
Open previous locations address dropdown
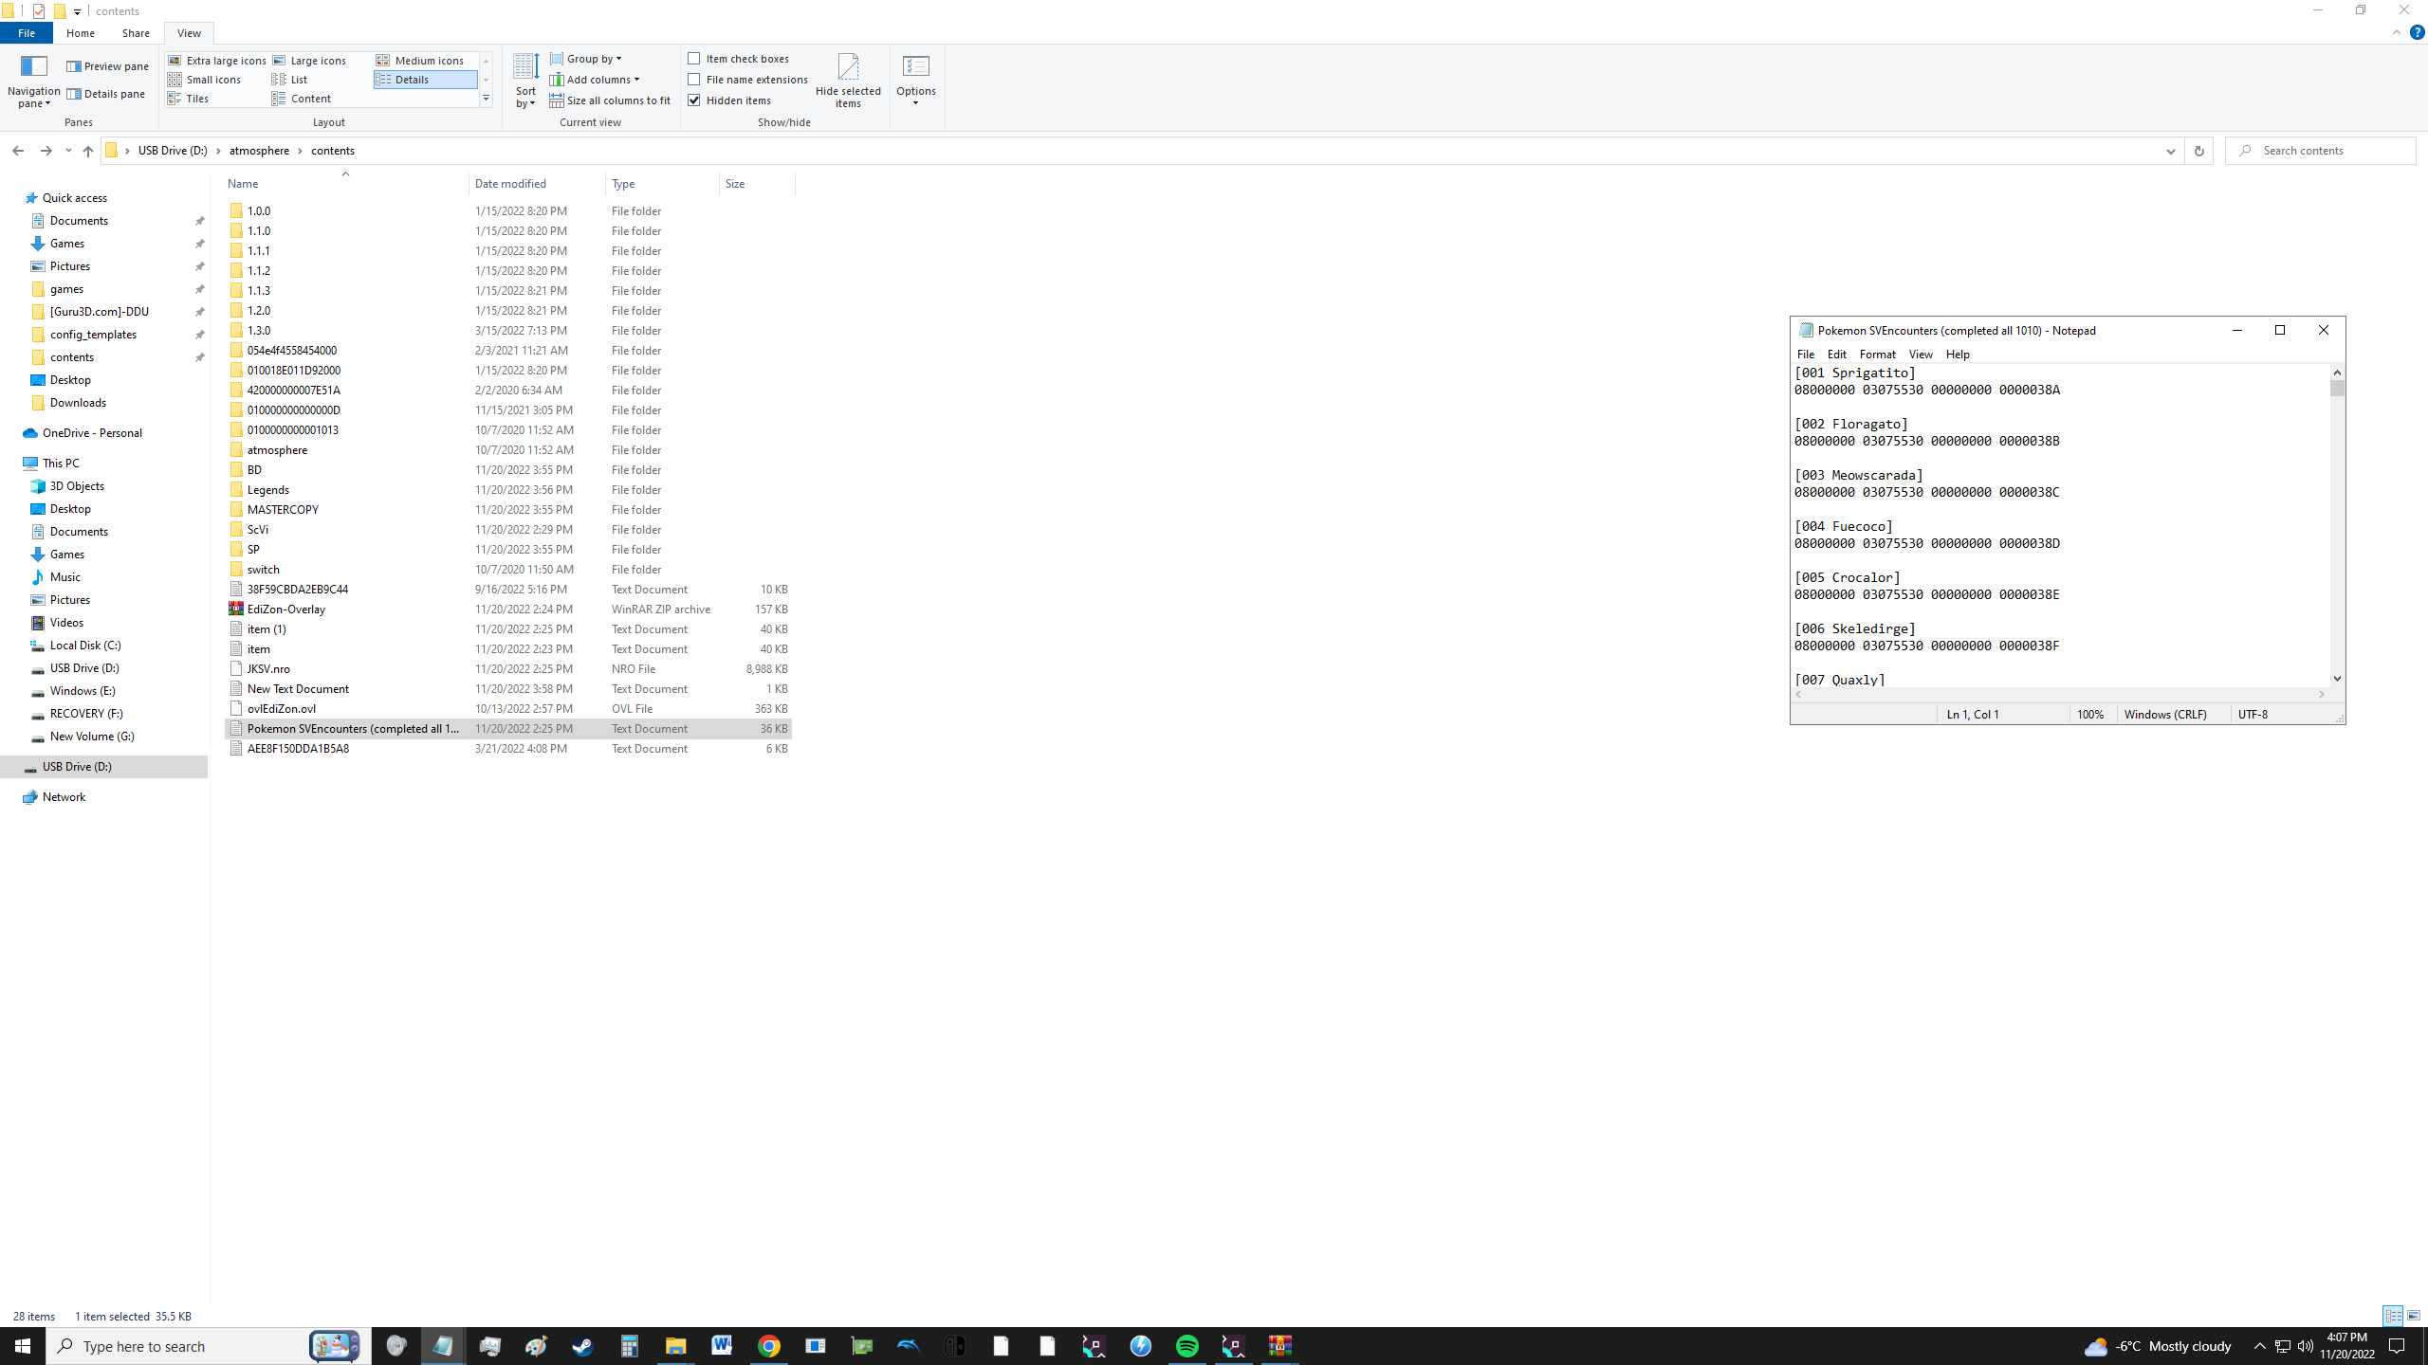click(x=2170, y=151)
